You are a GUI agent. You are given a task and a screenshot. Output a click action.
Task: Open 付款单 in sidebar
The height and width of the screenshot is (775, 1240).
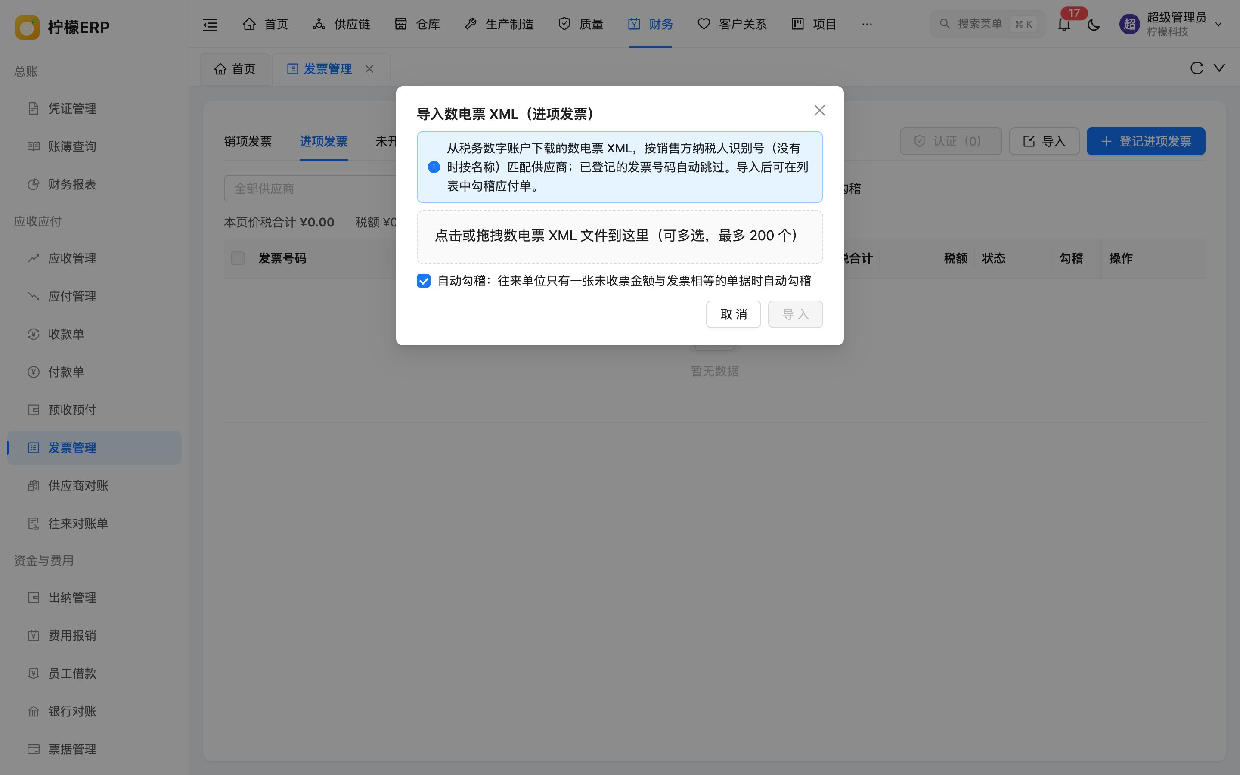coord(94,372)
